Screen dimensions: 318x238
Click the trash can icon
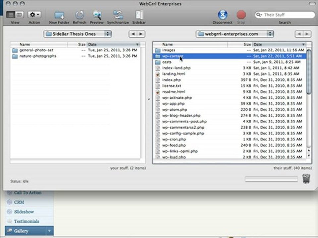[x=306, y=179]
